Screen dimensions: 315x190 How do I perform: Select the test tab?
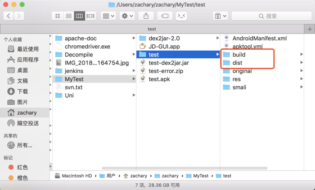(152, 29)
